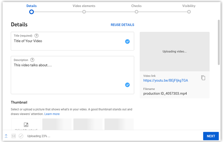This screenshot has height=142, width=223.
Task: Click the Description help question mark icon
Action: point(32,60)
